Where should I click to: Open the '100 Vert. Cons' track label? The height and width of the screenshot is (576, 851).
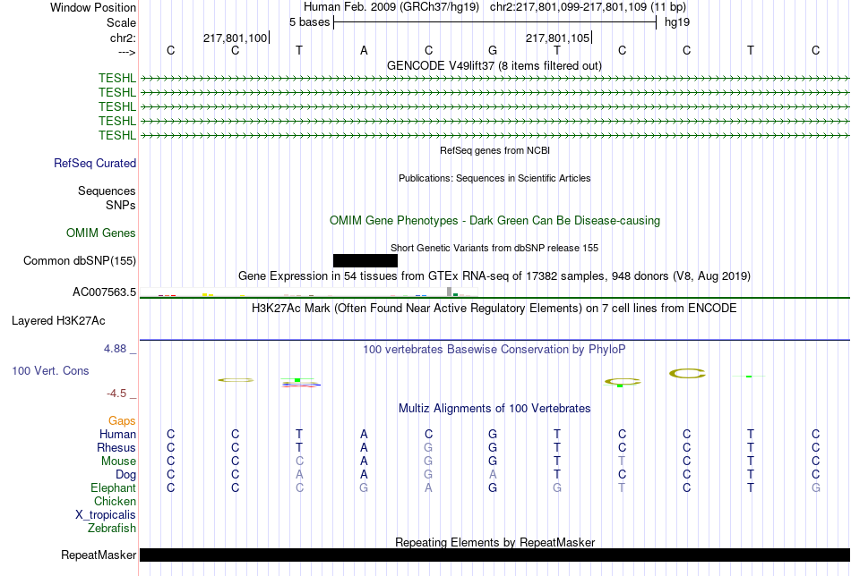pos(50,370)
